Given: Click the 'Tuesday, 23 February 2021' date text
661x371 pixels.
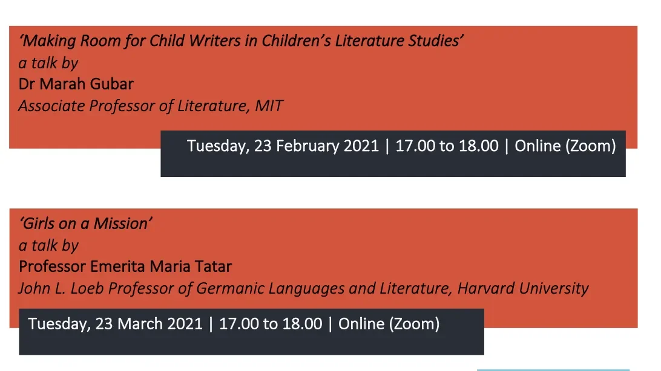Looking at the screenshot, I should (x=283, y=146).
